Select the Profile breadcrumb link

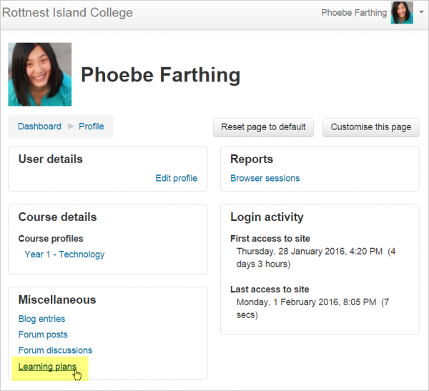click(92, 127)
